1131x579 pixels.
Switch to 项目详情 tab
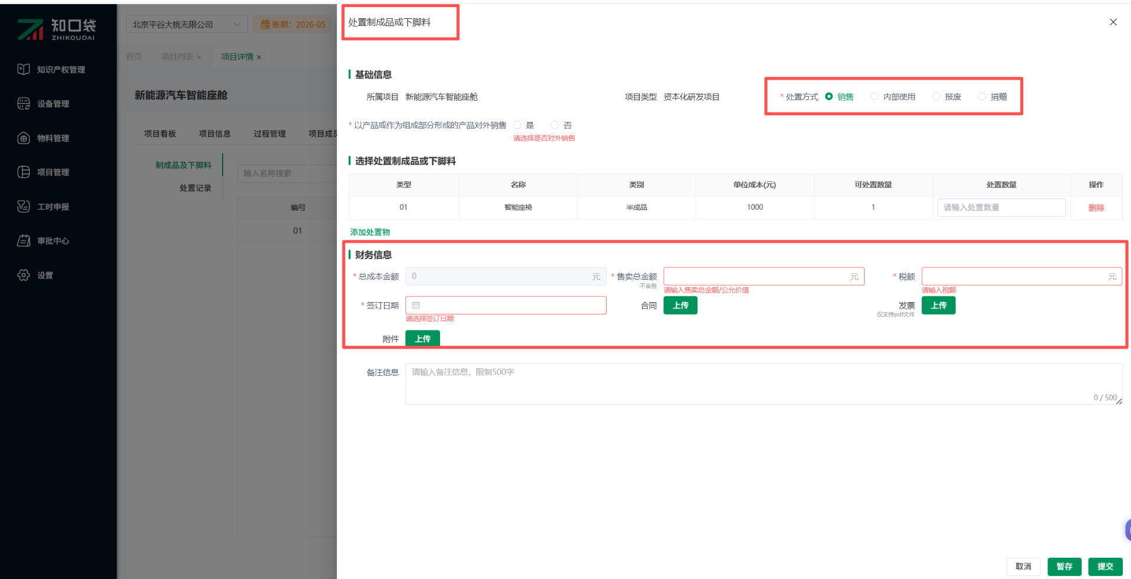[x=237, y=57]
